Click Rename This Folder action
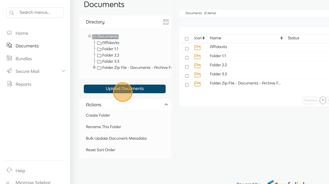 click(x=103, y=127)
